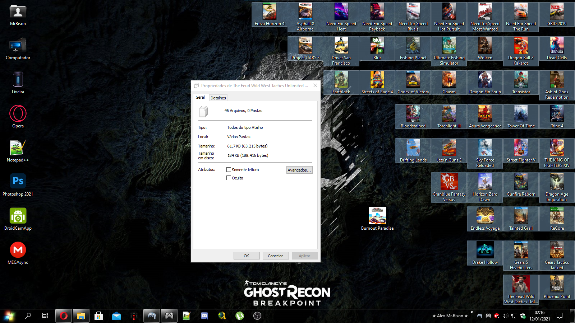Expand the system tray hidden icons chevron
Screen dimensions: 575x323
(472, 312)
